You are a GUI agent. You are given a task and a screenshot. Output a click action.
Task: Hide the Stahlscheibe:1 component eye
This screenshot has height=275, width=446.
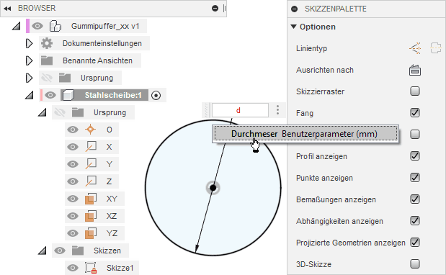[x=50, y=95]
